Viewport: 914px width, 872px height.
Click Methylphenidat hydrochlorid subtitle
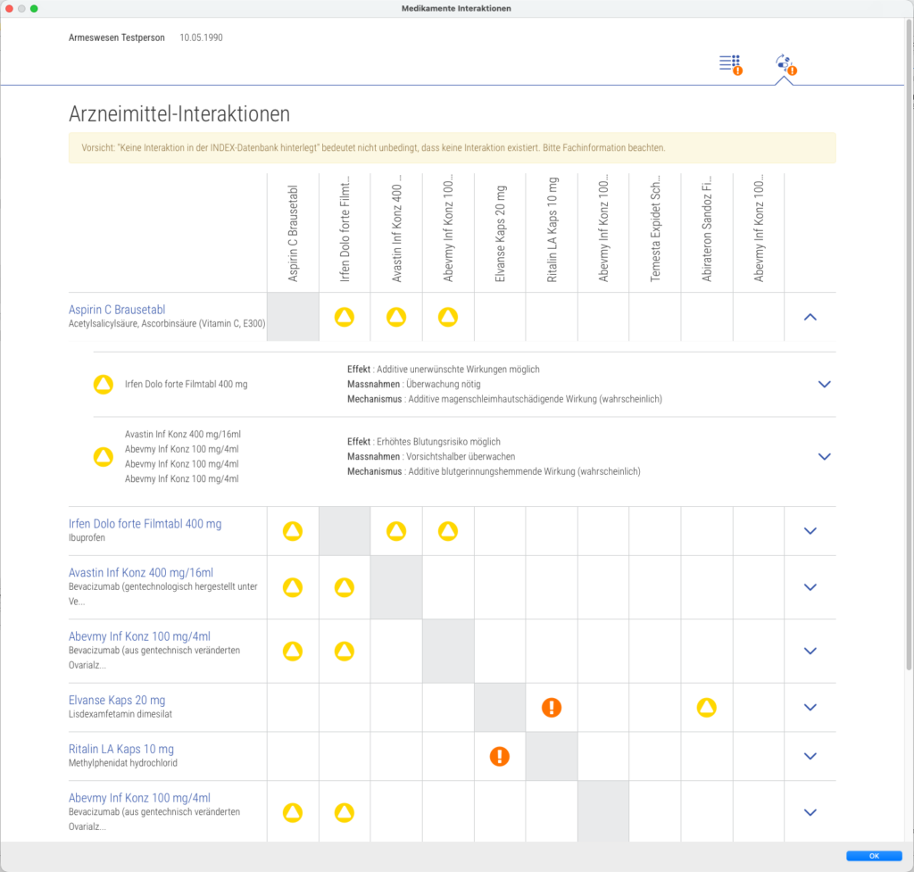(x=123, y=763)
